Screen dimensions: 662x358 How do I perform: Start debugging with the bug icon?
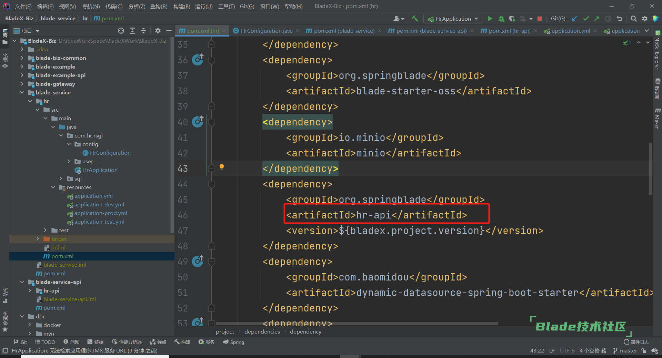point(501,19)
